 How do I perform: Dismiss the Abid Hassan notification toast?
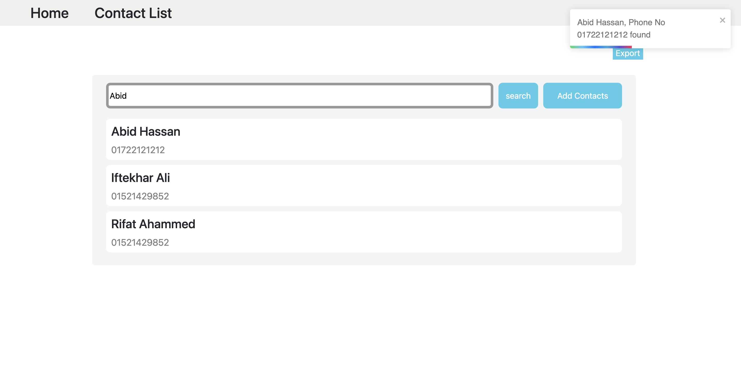[x=722, y=20]
